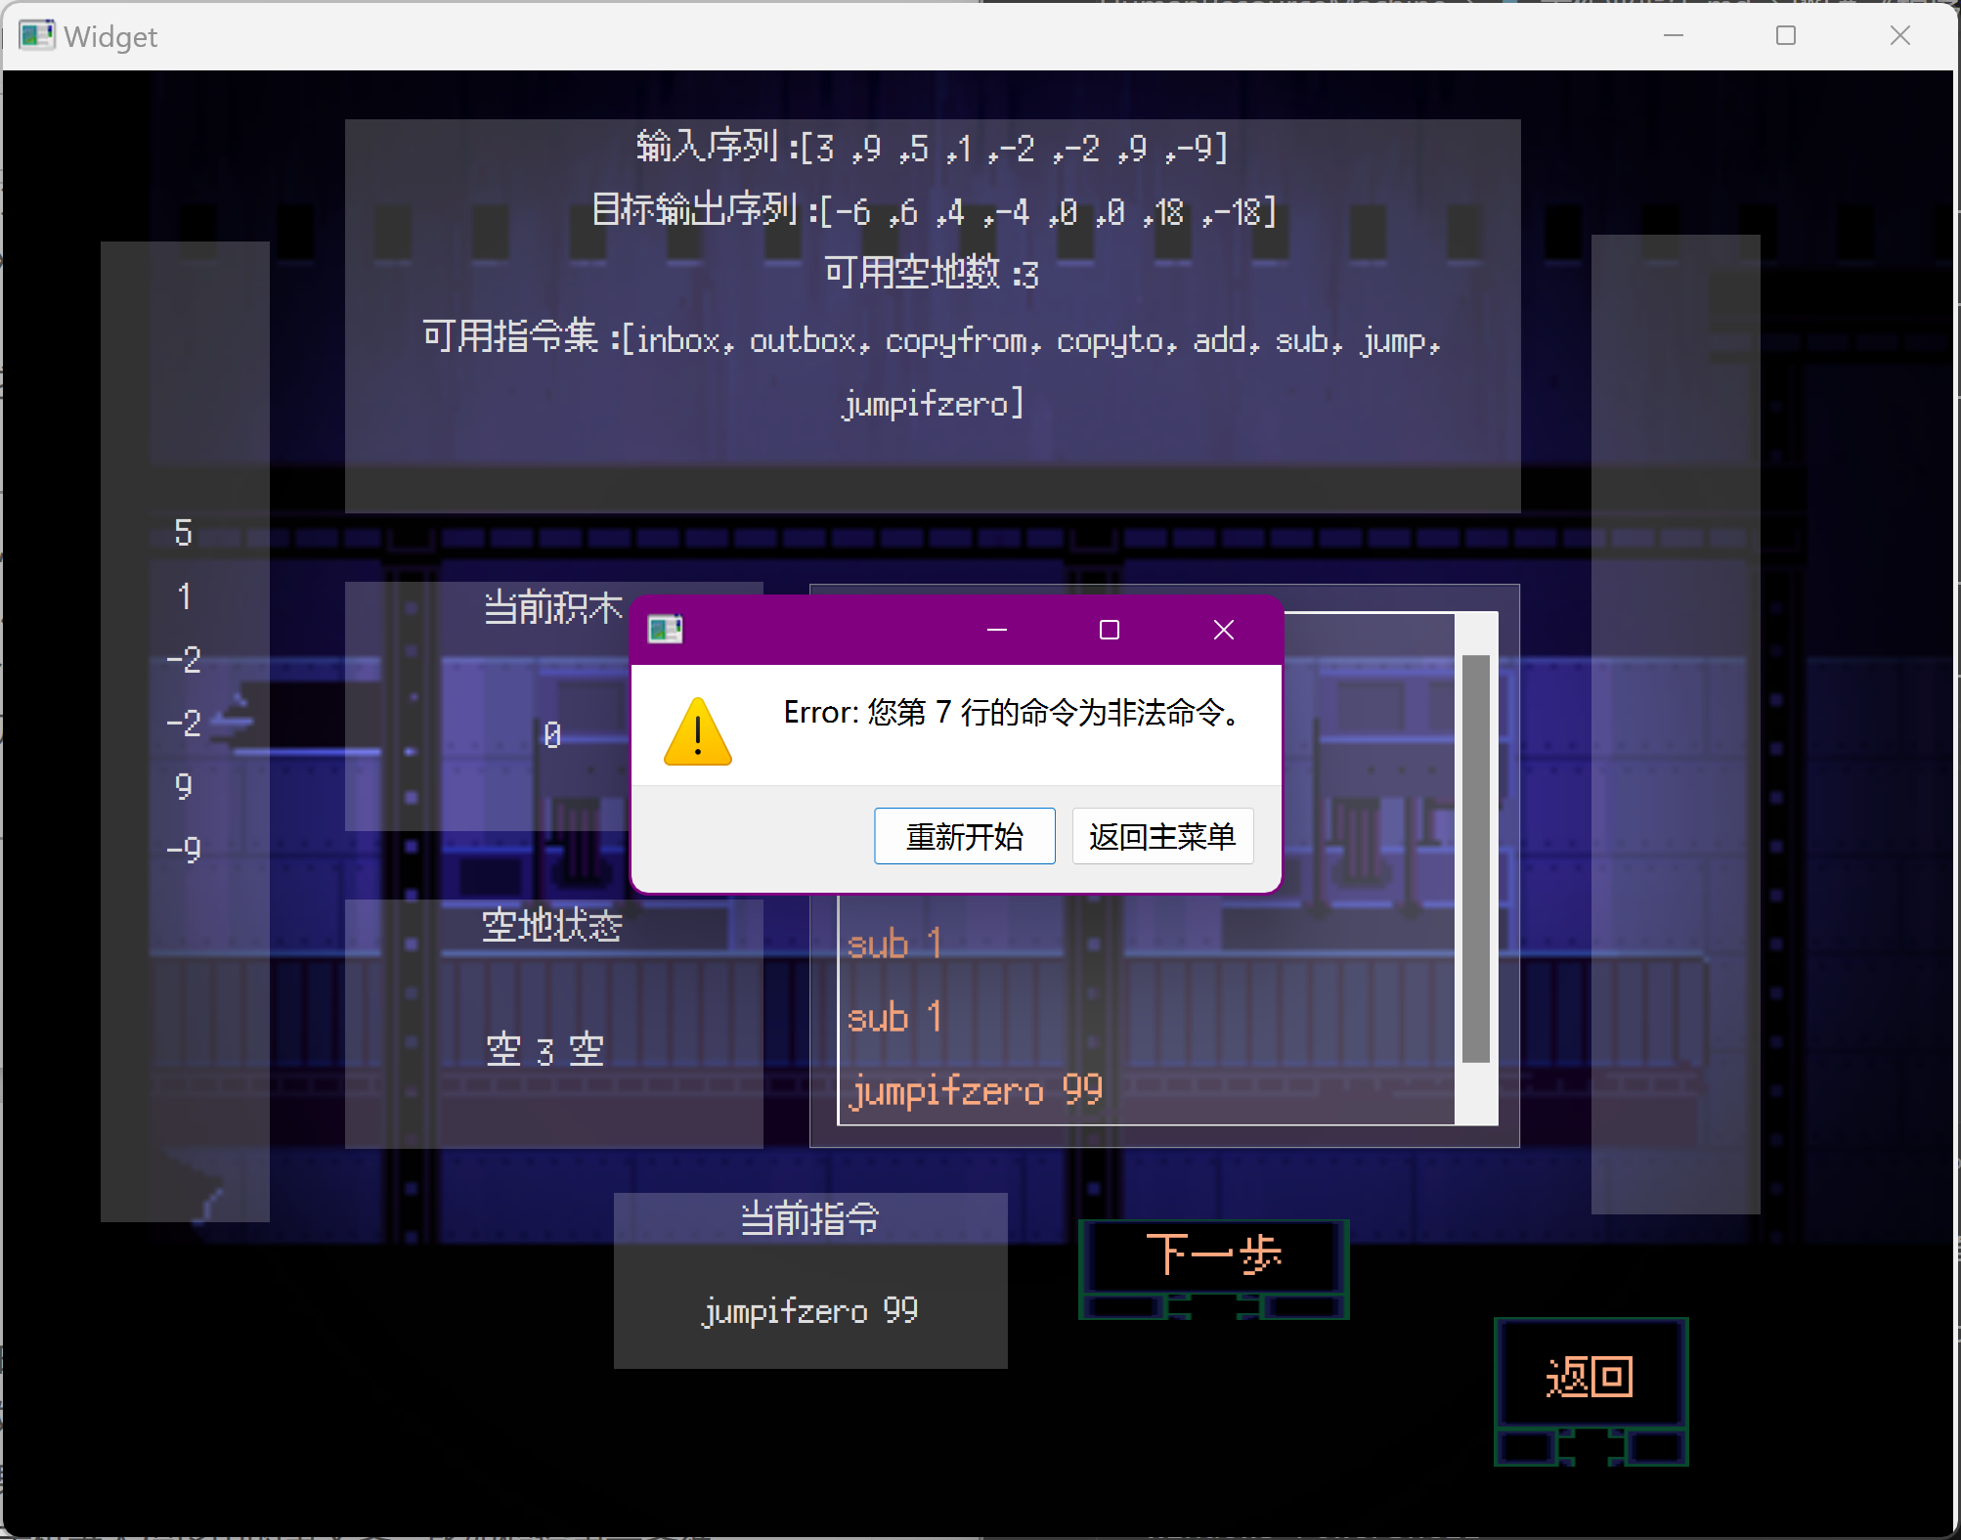The width and height of the screenshot is (1961, 1540).
Task: Select the second 'sub 1' instruction line
Action: click(893, 1017)
